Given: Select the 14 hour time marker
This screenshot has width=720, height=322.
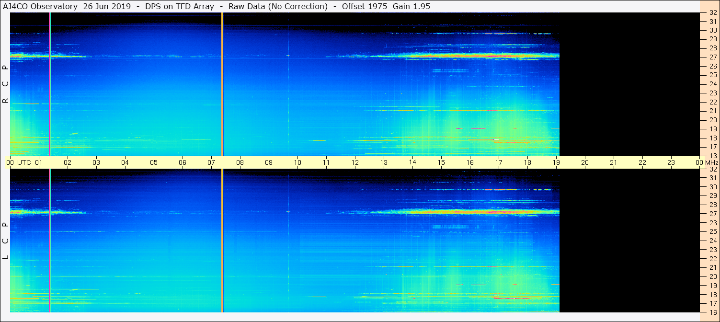Looking at the screenshot, I should point(412,162).
